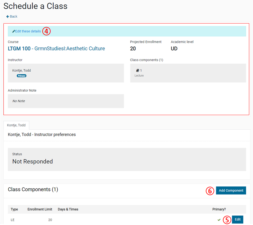Click the Schedule a Class page heading
This screenshot has width=253, height=225.
[35, 6]
